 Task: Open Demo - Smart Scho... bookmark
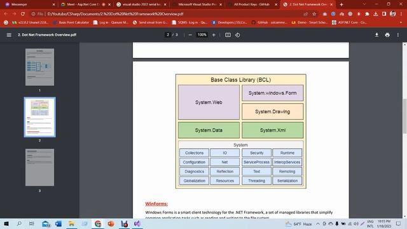click(309, 23)
